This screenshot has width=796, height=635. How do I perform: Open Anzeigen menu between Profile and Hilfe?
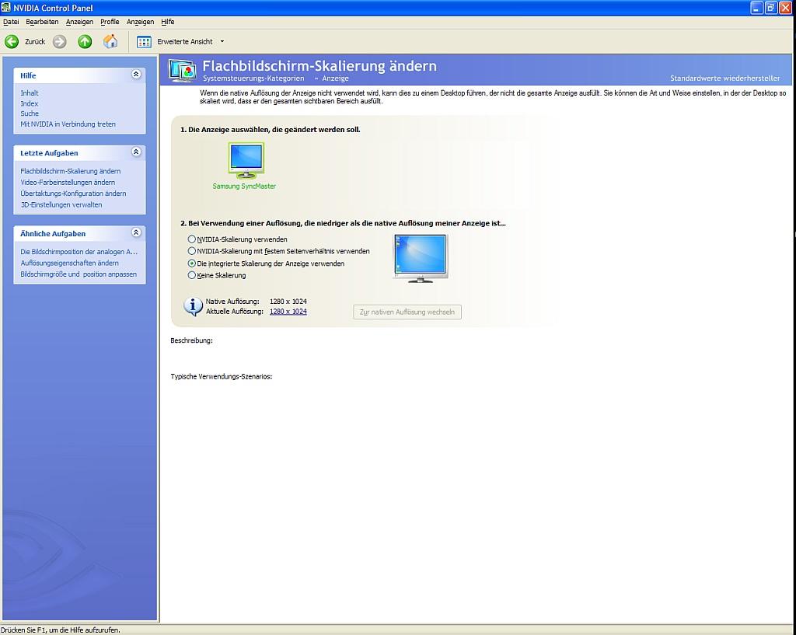(140, 22)
